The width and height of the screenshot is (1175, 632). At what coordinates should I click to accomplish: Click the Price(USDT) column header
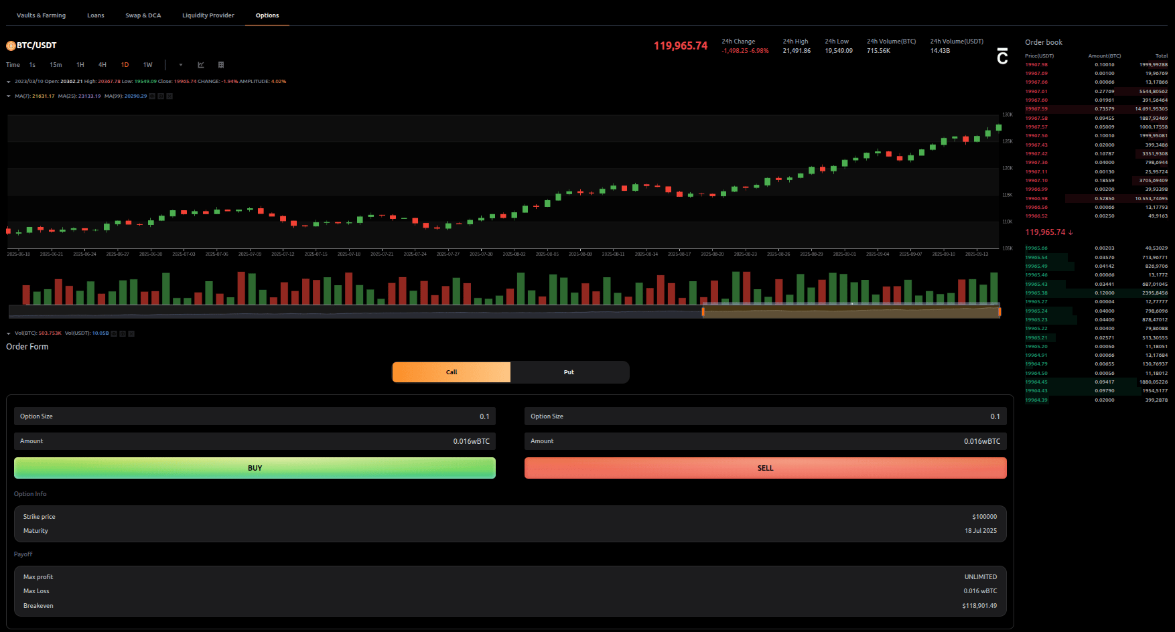[1039, 56]
